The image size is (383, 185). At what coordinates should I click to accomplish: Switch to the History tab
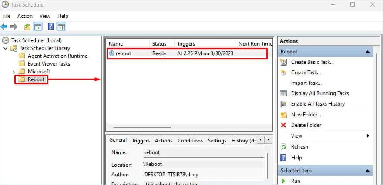(x=244, y=141)
